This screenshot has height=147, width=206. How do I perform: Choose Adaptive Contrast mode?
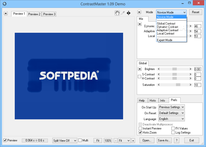(171, 30)
